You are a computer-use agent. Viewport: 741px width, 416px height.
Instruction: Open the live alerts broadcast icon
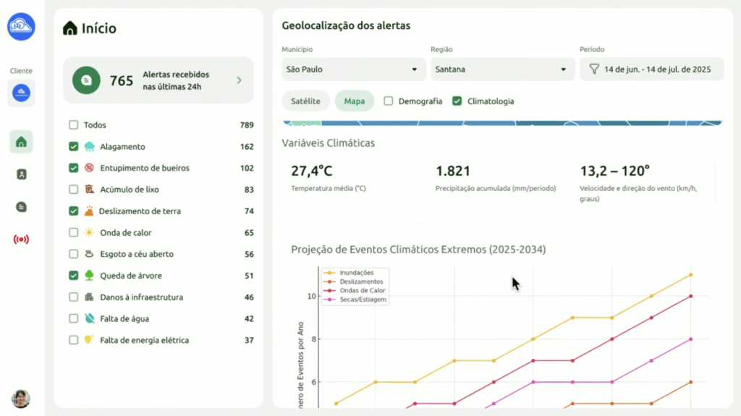[x=21, y=239]
